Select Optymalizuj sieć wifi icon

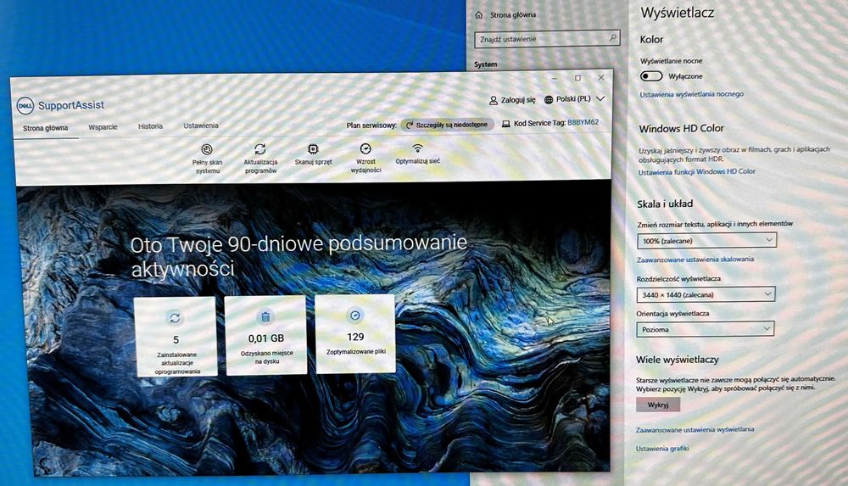pyautogui.click(x=417, y=148)
